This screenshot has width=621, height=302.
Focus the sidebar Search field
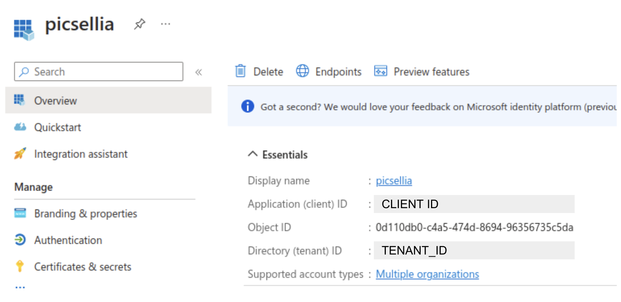pos(99,72)
